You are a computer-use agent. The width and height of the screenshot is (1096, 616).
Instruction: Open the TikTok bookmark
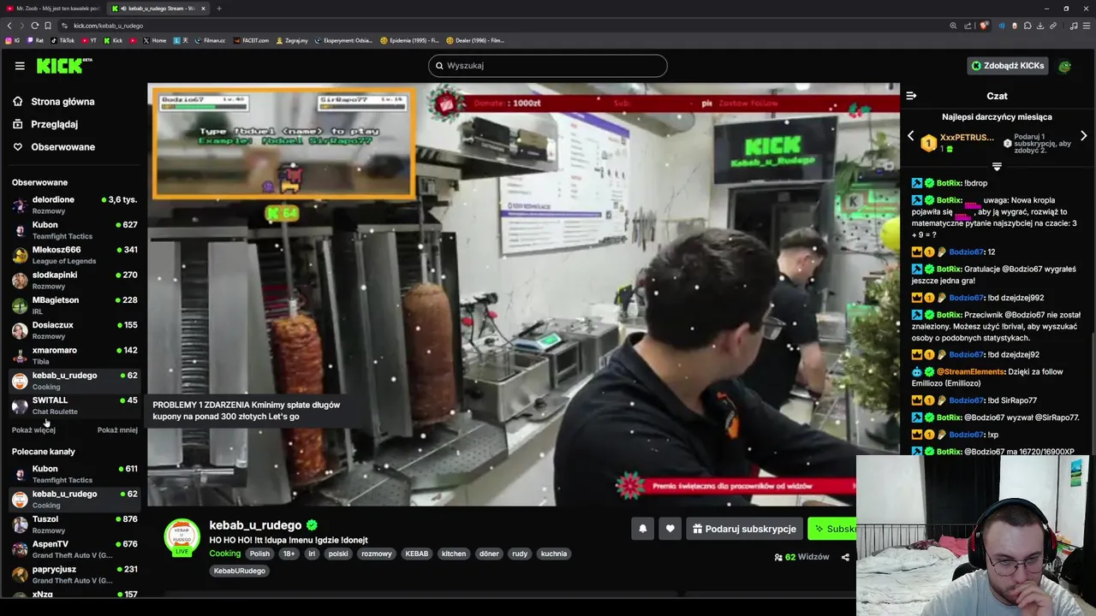tap(63, 40)
